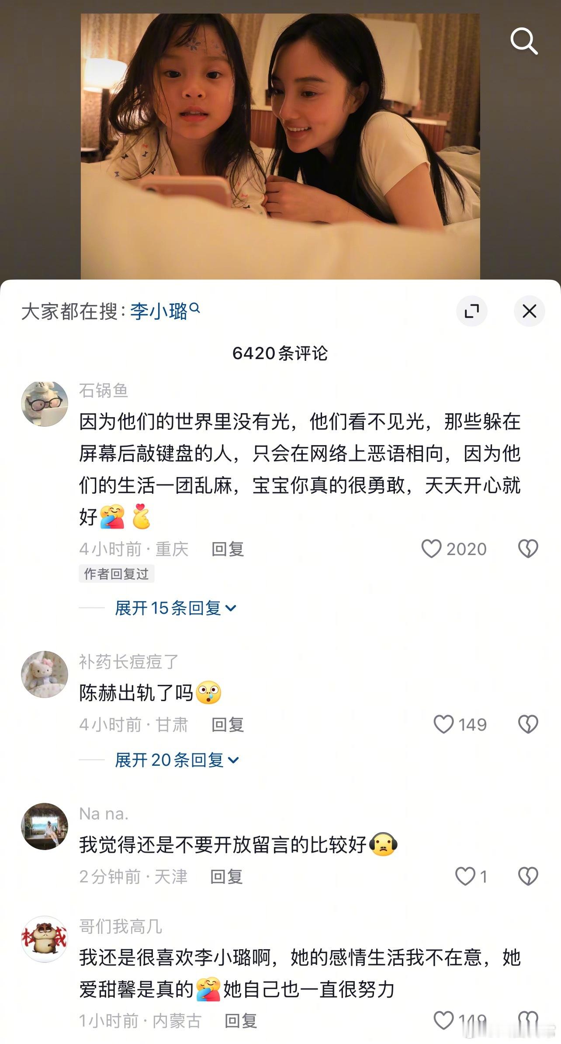This screenshot has height=1044, width=561.
Task: Like Na na.'s comment
Action: coord(465,876)
